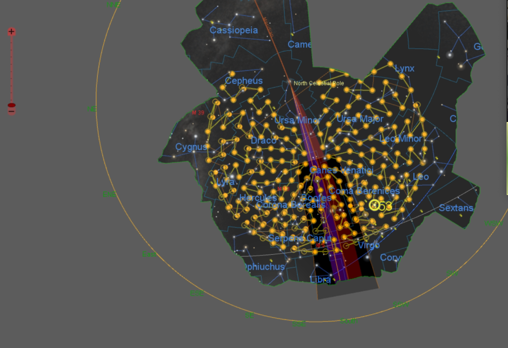508x348 pixels.
Task: Select the Lyra constellation label
Action: coord(226,182)
